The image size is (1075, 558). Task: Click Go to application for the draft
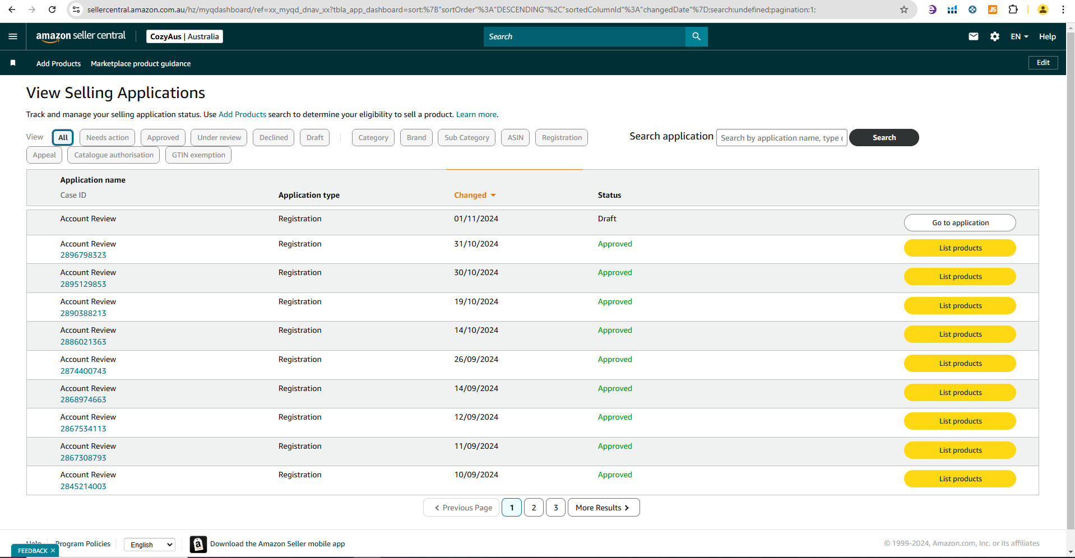tap(960, 222)
